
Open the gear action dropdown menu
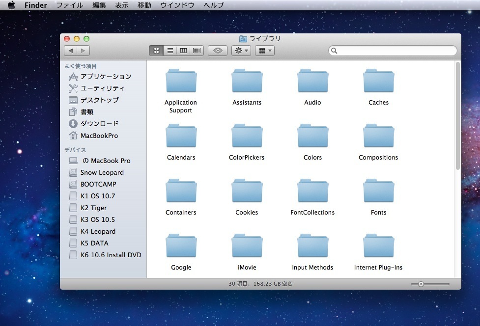point(241,51)
